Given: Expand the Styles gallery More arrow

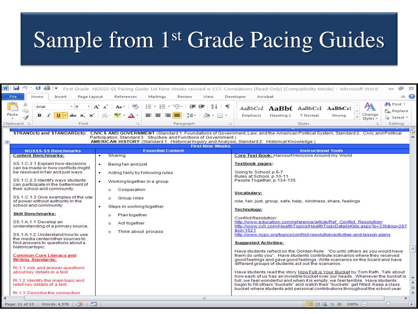Looking at the screenshot, I should (357, 117).
